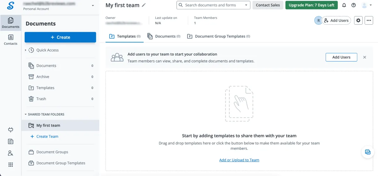Open help question mark icon

tap(354, 5)
